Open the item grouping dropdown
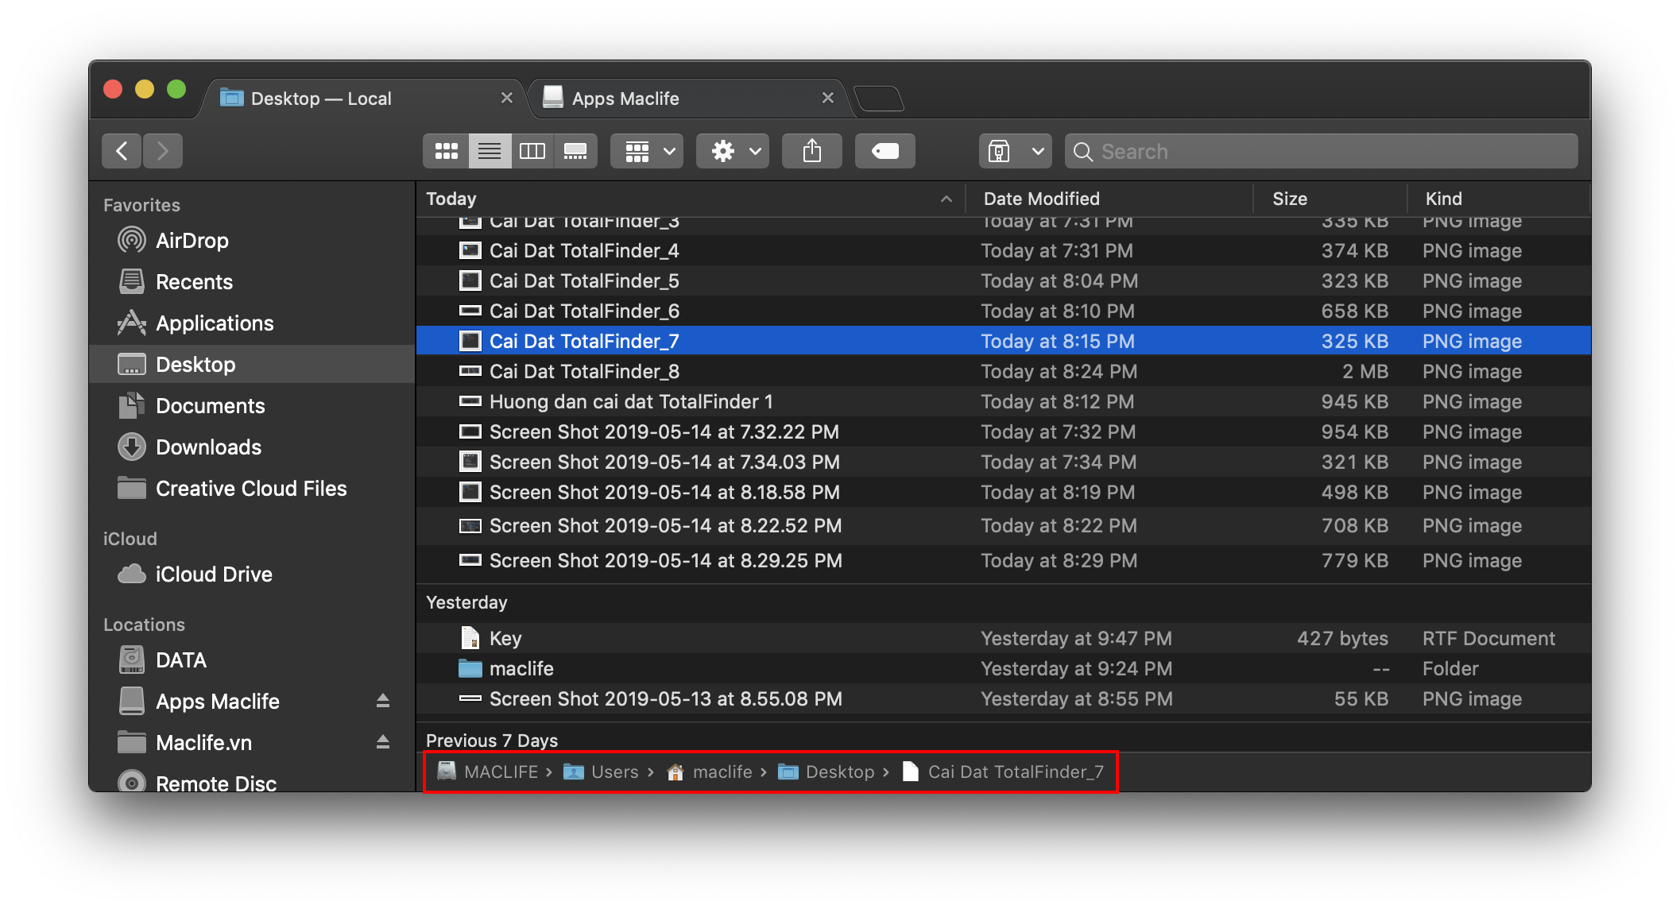 click(x=646, y=150)
